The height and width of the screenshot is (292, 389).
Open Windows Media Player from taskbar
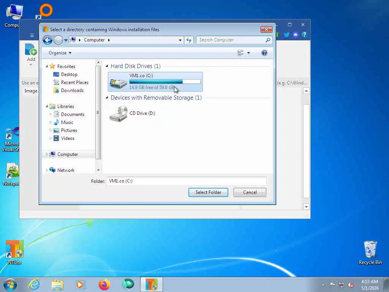pos(81,284)
